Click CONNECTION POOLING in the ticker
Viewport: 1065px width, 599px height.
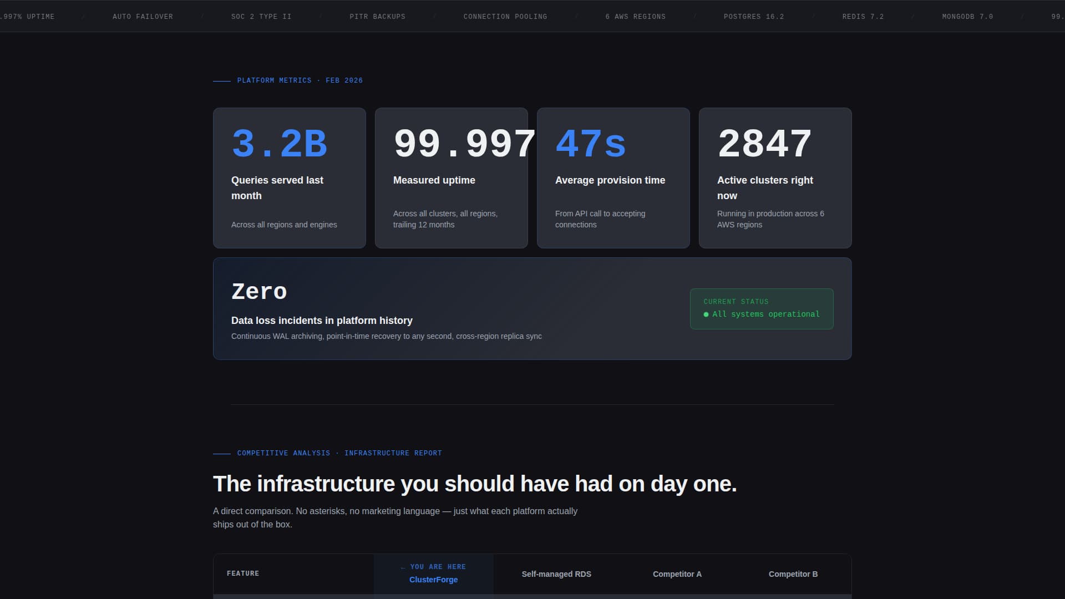tap(505, 17)
